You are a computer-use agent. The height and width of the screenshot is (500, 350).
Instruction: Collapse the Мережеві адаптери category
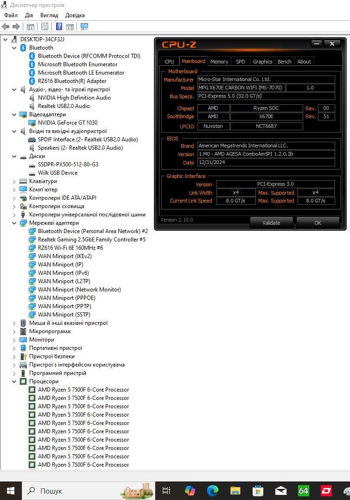[x=14, y=223]
